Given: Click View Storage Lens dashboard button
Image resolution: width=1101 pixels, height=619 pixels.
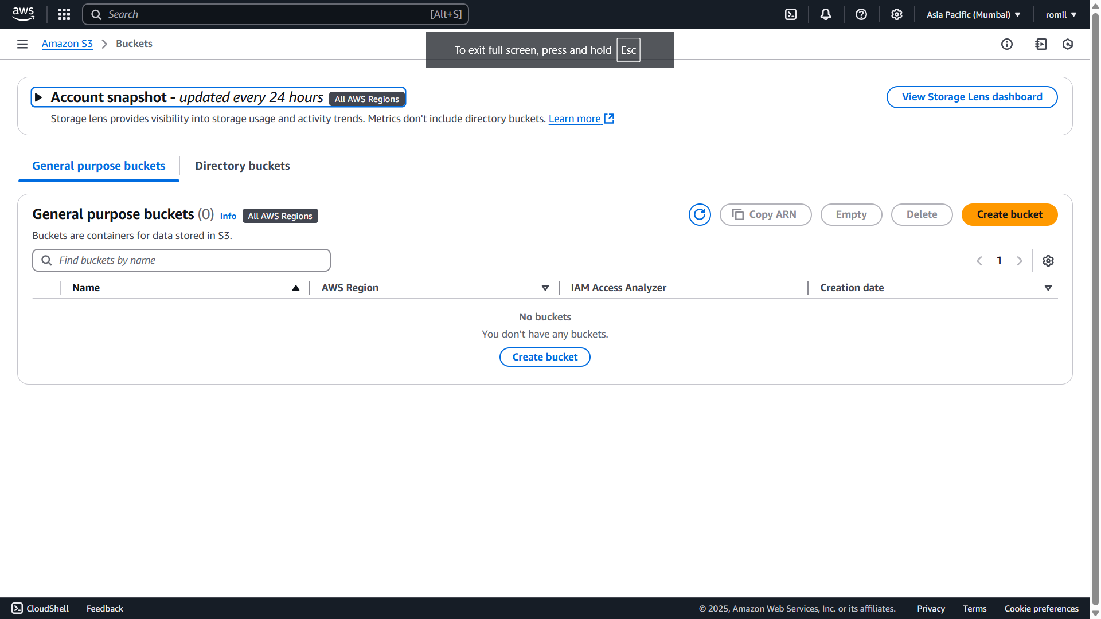Looking at the screenshot, I should tap(972, 97).
